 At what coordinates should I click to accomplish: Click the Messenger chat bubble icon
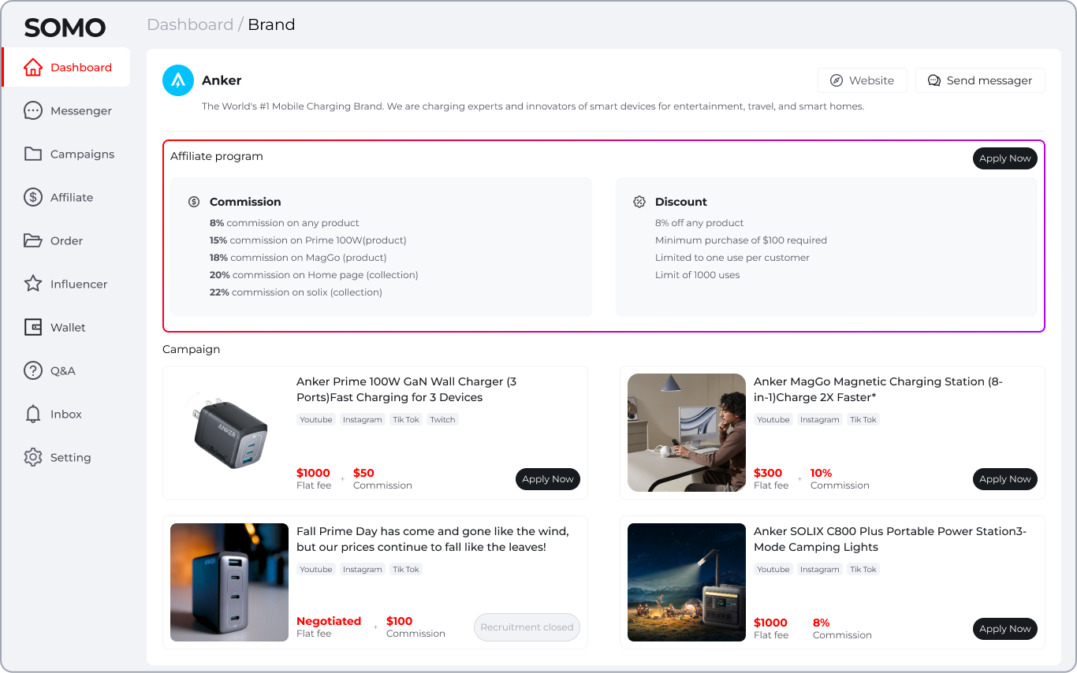pyautogui.click(x=33, y=111)
